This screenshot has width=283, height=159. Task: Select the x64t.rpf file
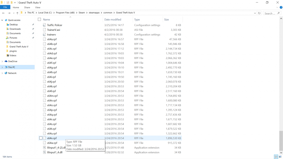coord(52,129)
